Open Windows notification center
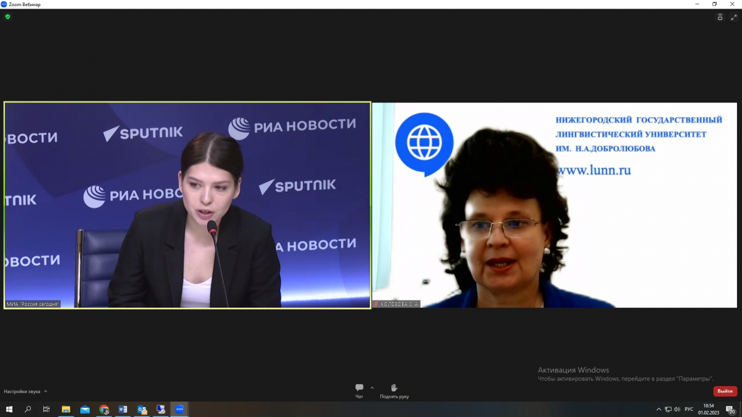Image resolution: width=742 pixels, height=417 pixels. (730, 409)
